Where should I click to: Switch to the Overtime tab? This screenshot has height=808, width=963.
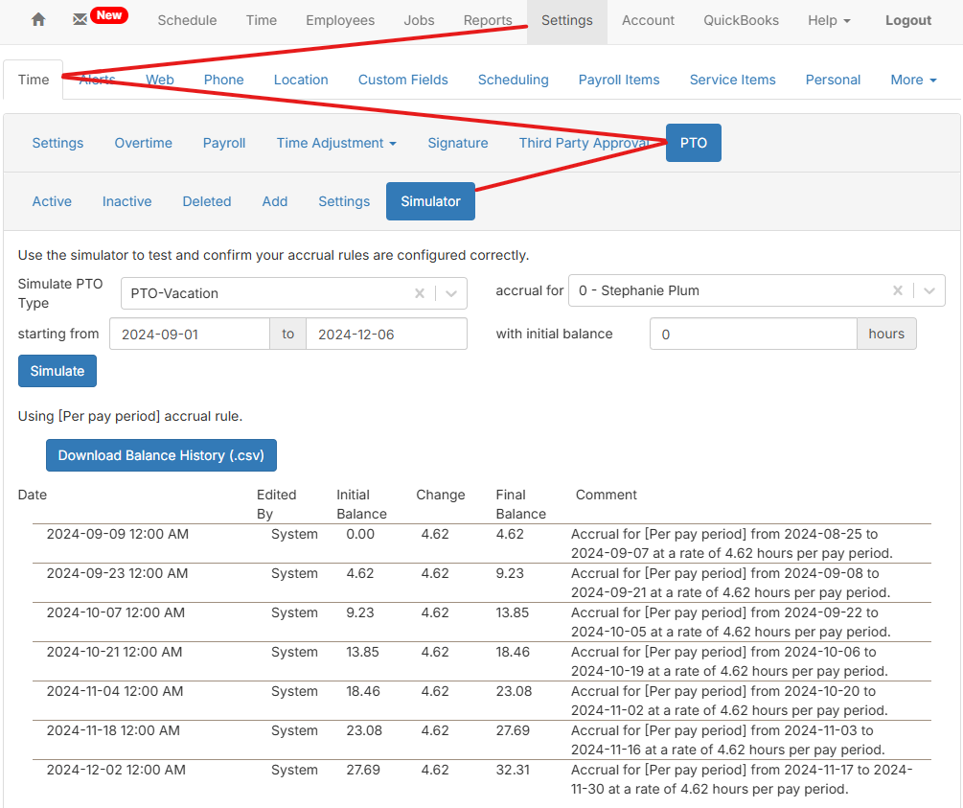pos(143,142)
